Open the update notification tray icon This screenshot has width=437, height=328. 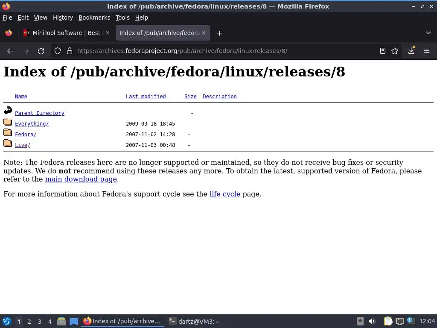pos(411,321)
